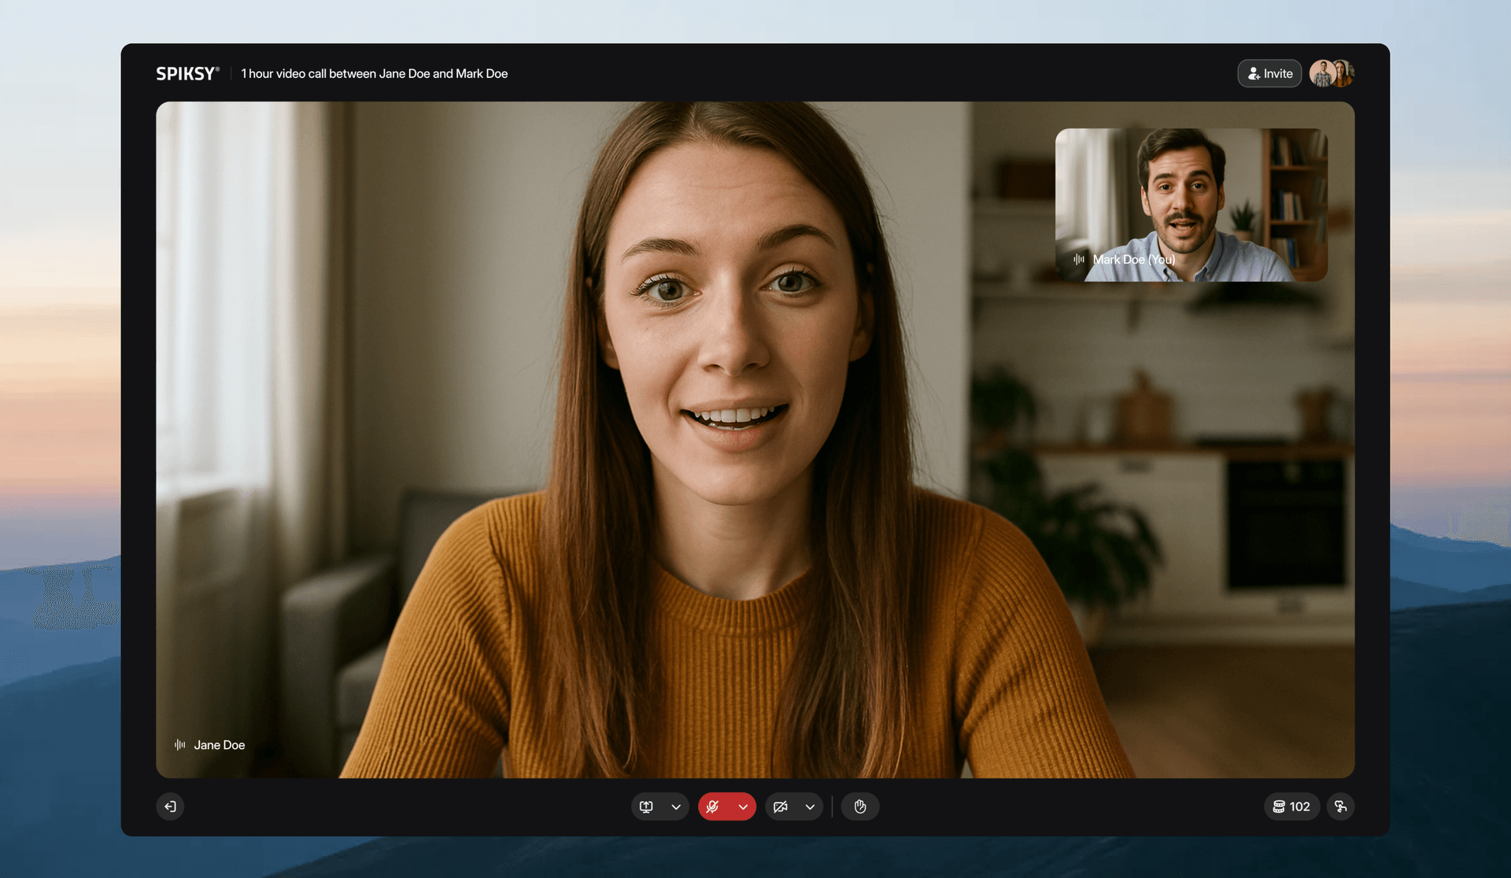Select Mark Doe's self-view thumbnail

[1191, 205]
